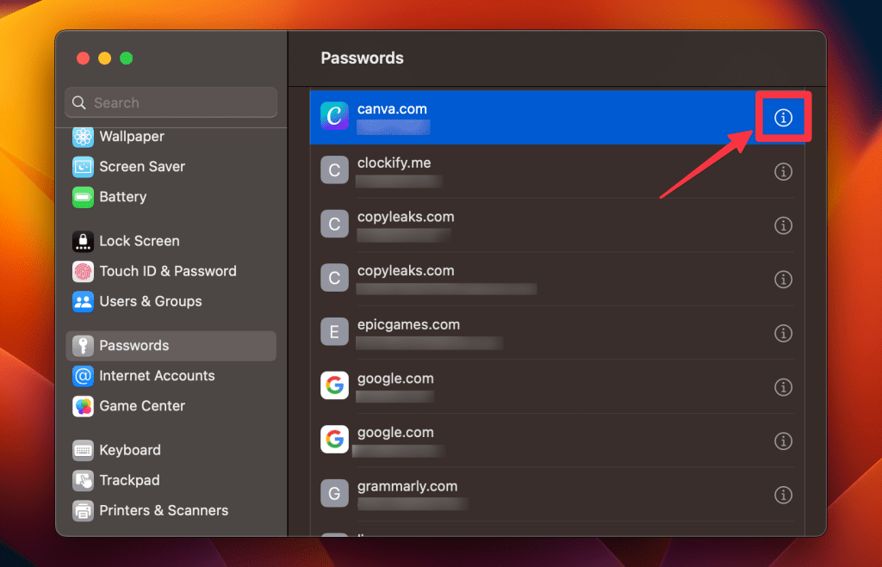Open info for clockify.me entry
Screen dimensions: 882x567
coord(783,172)
